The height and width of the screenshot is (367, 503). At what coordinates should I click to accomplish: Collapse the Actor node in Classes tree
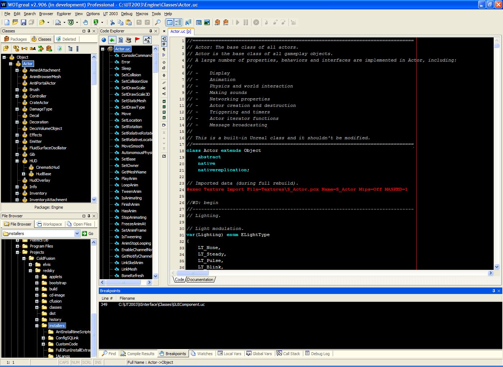pos(10,64)
